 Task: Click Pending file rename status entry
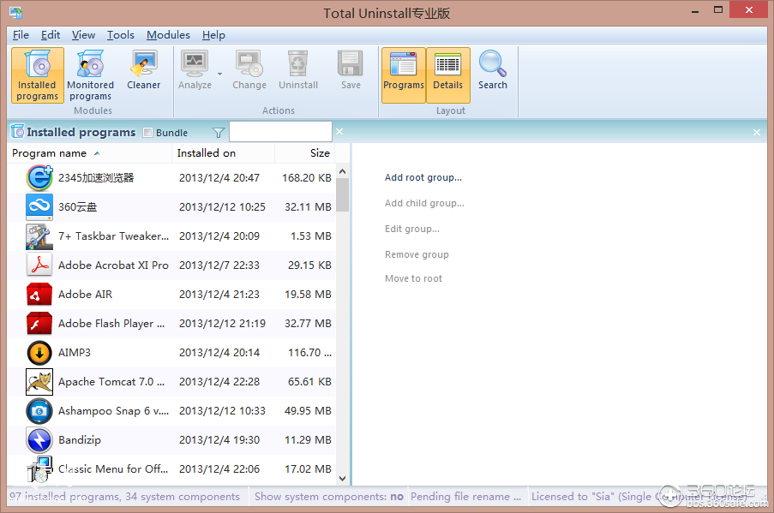point(466,497)
